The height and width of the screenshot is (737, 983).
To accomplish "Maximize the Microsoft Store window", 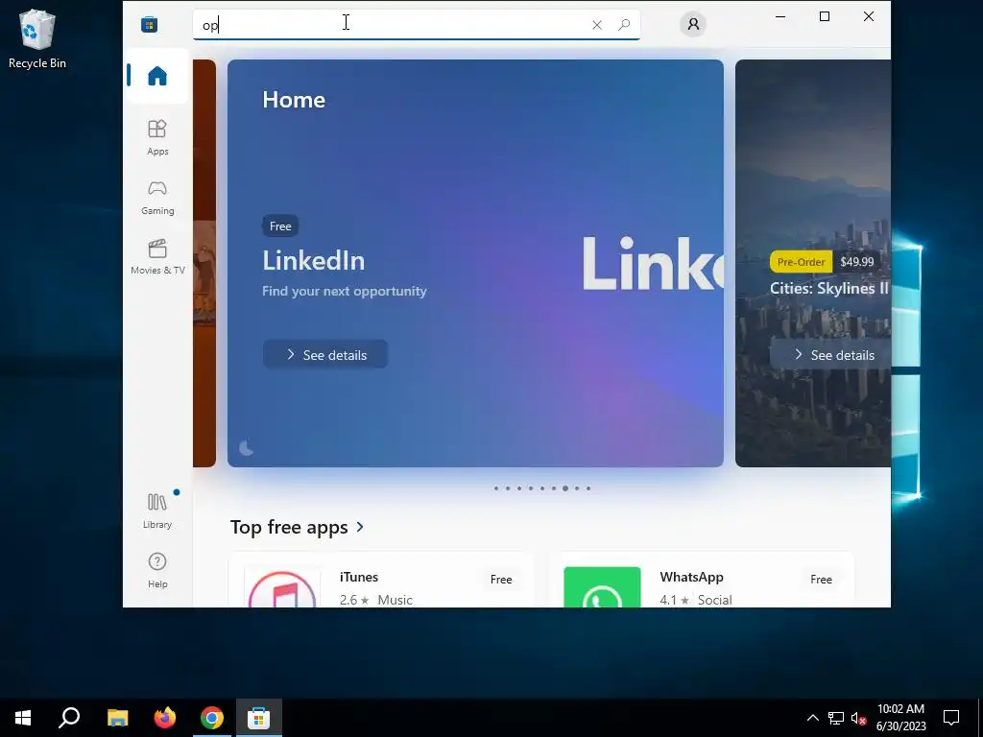I will pos(825,17).
